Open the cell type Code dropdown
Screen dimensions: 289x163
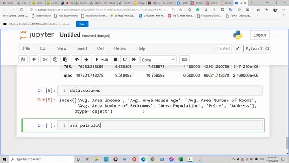point(158,59)
